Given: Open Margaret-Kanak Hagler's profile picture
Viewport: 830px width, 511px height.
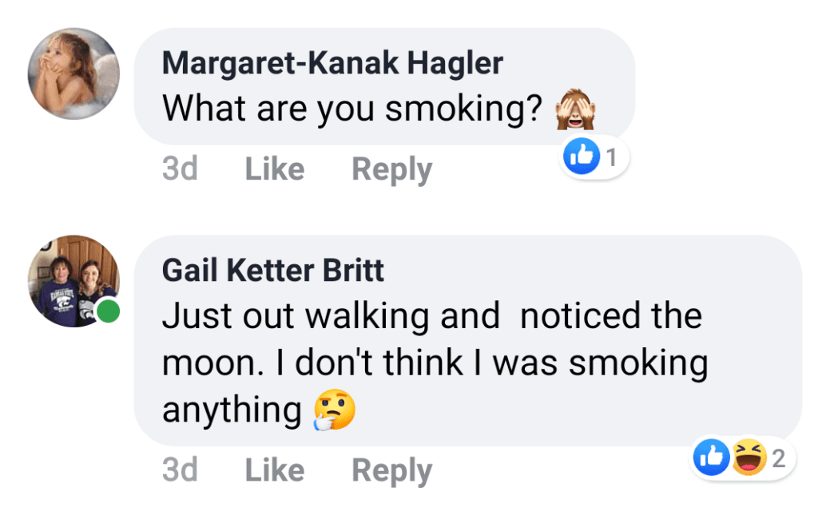Looking at the screenshot, I should tap(73, 73).
